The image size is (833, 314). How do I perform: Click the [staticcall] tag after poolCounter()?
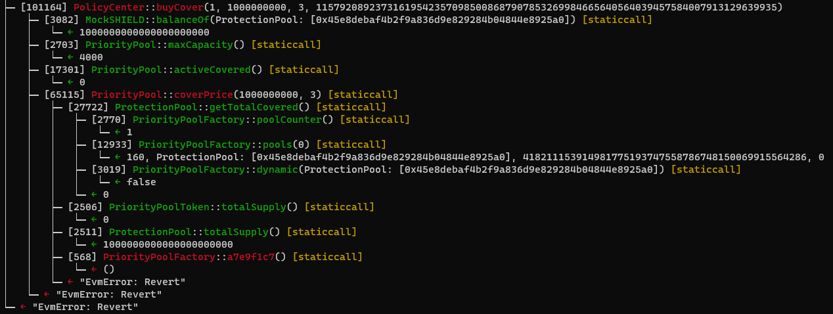click(374, 120)
